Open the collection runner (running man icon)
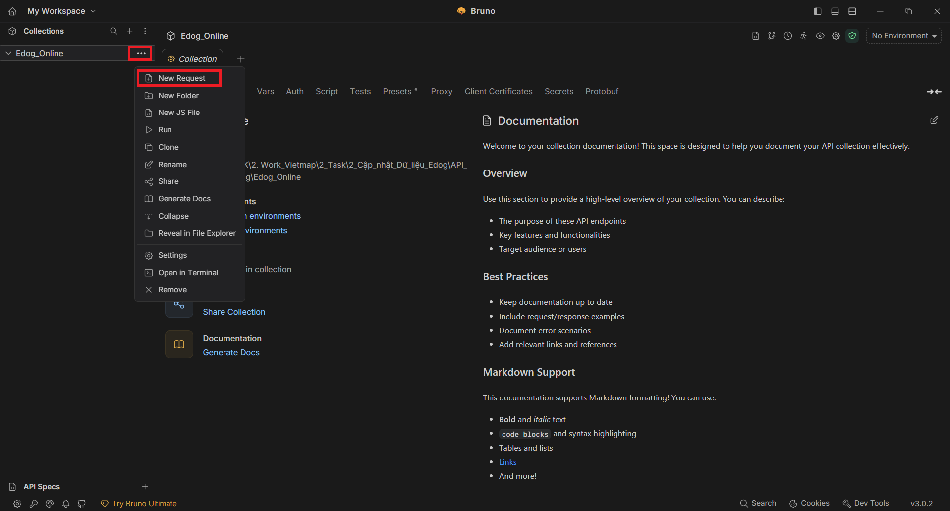Screen dimensions: 950x511 point(803,36)
